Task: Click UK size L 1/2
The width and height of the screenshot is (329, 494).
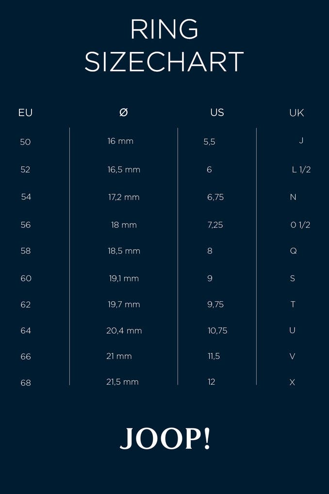Action: 301,170
